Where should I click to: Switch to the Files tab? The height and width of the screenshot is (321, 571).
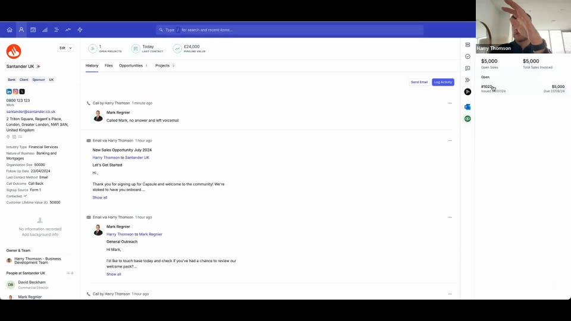108,66
